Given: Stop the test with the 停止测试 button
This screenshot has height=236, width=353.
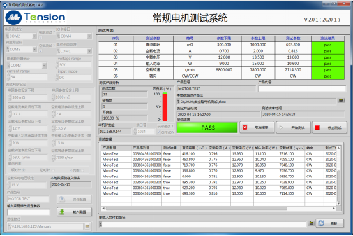Looking at the screenshot, I should click(x=329, y=128).
